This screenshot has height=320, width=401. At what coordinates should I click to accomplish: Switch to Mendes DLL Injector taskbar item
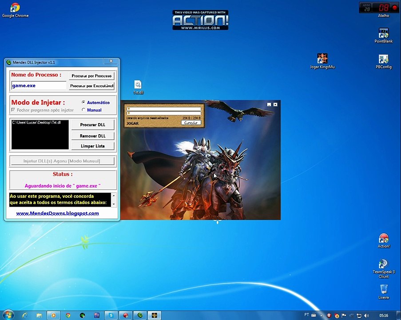140,315
